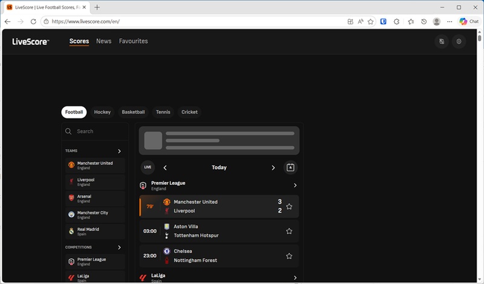
Task: Go back using browser back arrow
Action: [8, 21]
